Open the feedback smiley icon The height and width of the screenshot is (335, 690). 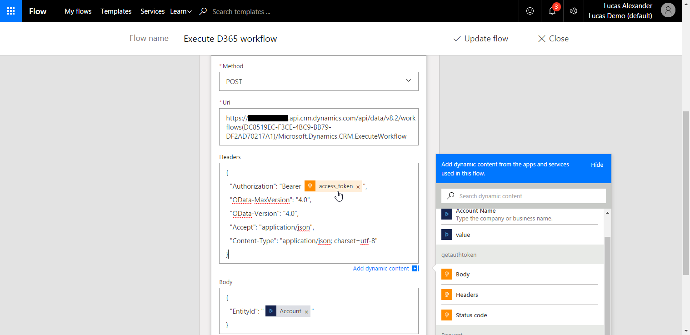[530, 11]
